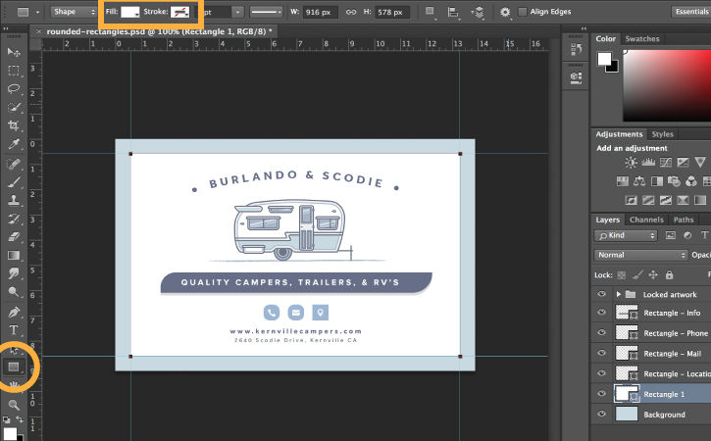Toggle visibility of Rectangle - Info layer
Viewport: 711px width, 441px height.
(x=602, y=313)
